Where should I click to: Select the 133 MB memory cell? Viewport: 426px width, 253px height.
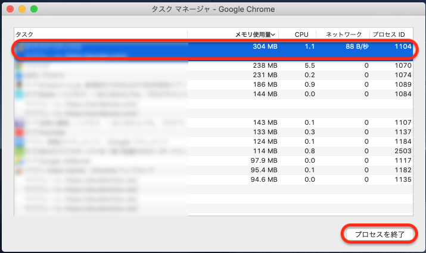tap(265, 132)
